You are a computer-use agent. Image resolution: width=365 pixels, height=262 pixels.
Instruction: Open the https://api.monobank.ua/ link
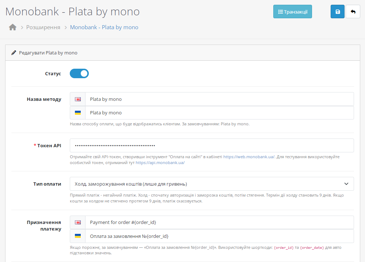(x=160, y=163)
